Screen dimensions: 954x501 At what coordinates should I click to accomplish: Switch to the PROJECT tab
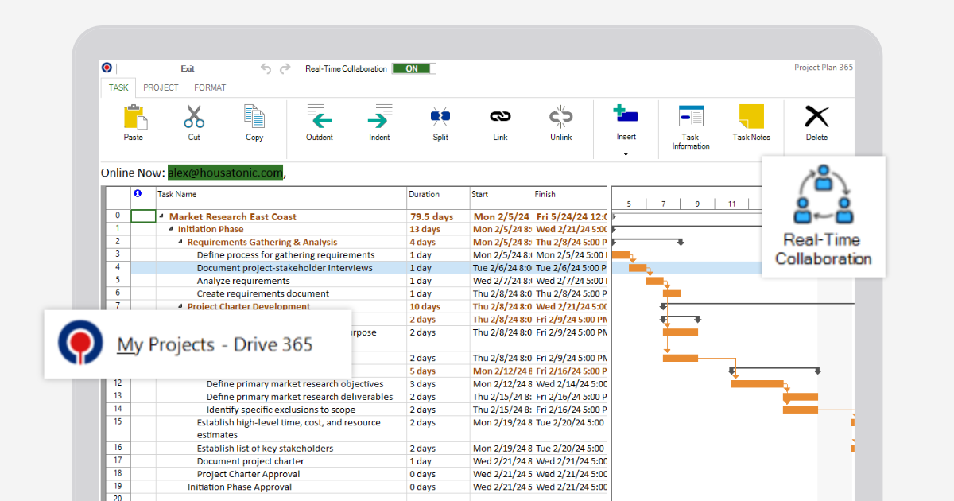(x=161, y=87)
